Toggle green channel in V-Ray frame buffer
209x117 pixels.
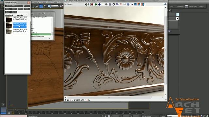(96, 4)
